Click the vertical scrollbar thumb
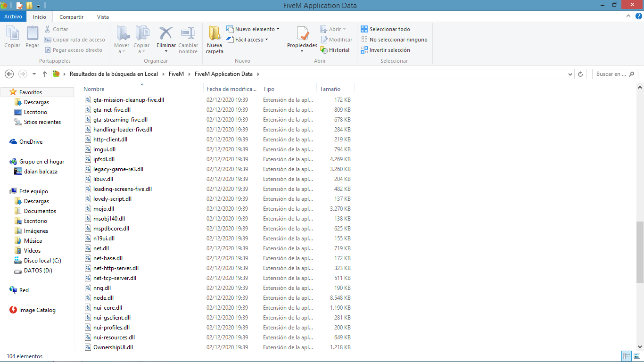Viewport: 644px width, 362px height. pyautogui.click(x=640, y=252)
